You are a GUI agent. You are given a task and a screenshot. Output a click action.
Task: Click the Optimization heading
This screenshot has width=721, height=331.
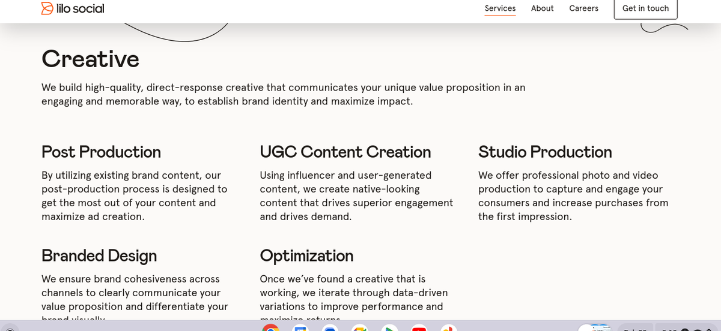coord(306,256)
